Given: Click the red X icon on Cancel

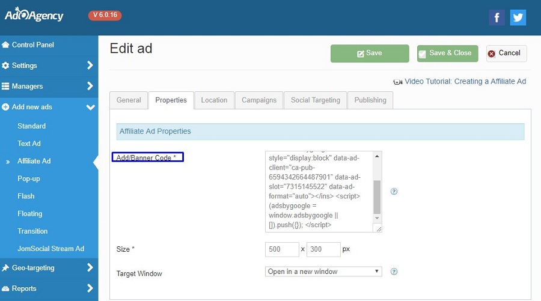Looking at the screenshot, I should pos(491,53).
